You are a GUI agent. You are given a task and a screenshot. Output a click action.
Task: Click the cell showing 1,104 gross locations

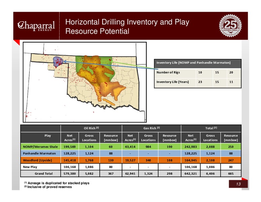(89, 147)
